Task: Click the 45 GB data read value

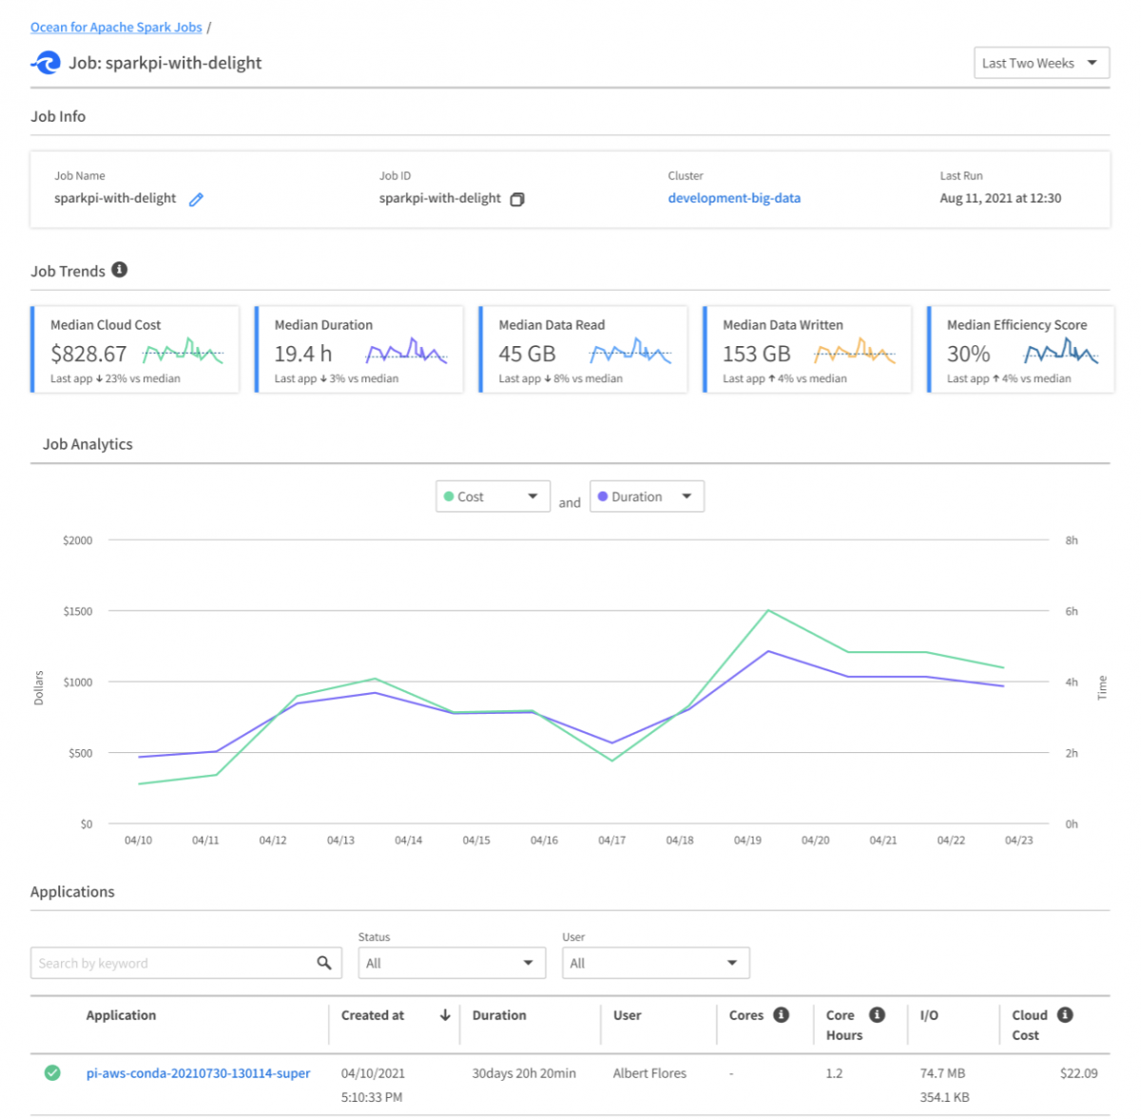Action: coord(527,354)
